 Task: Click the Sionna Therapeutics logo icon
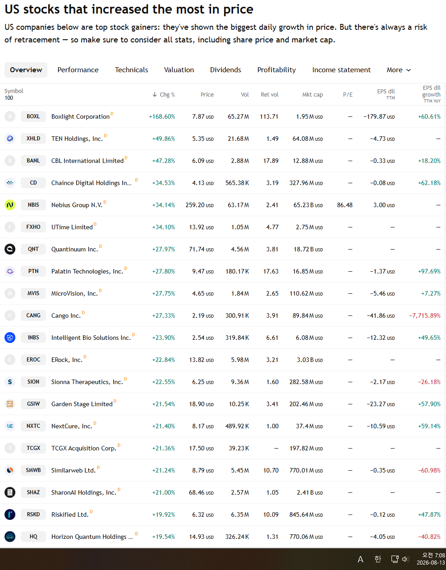10,382
